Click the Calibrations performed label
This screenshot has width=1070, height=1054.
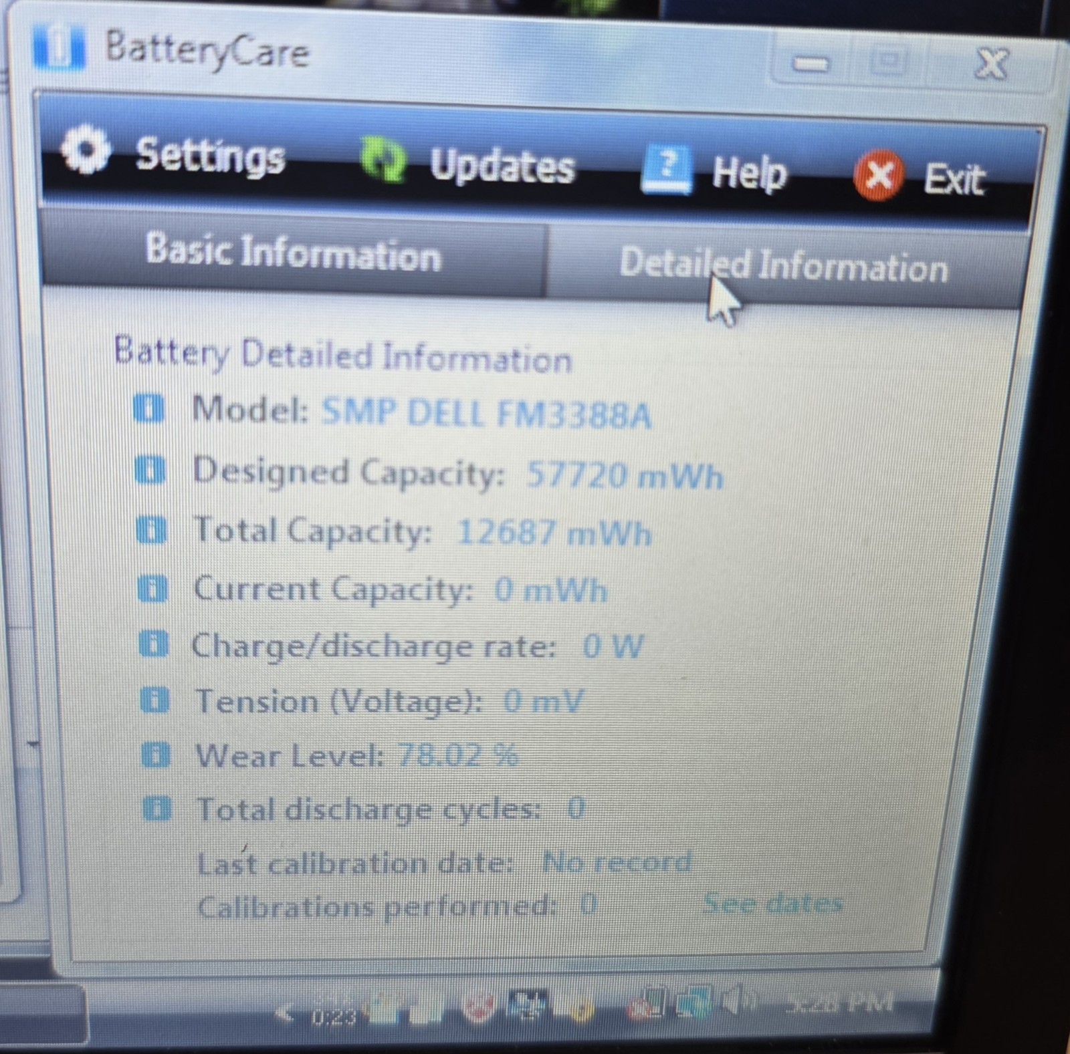tap(377, 907)
